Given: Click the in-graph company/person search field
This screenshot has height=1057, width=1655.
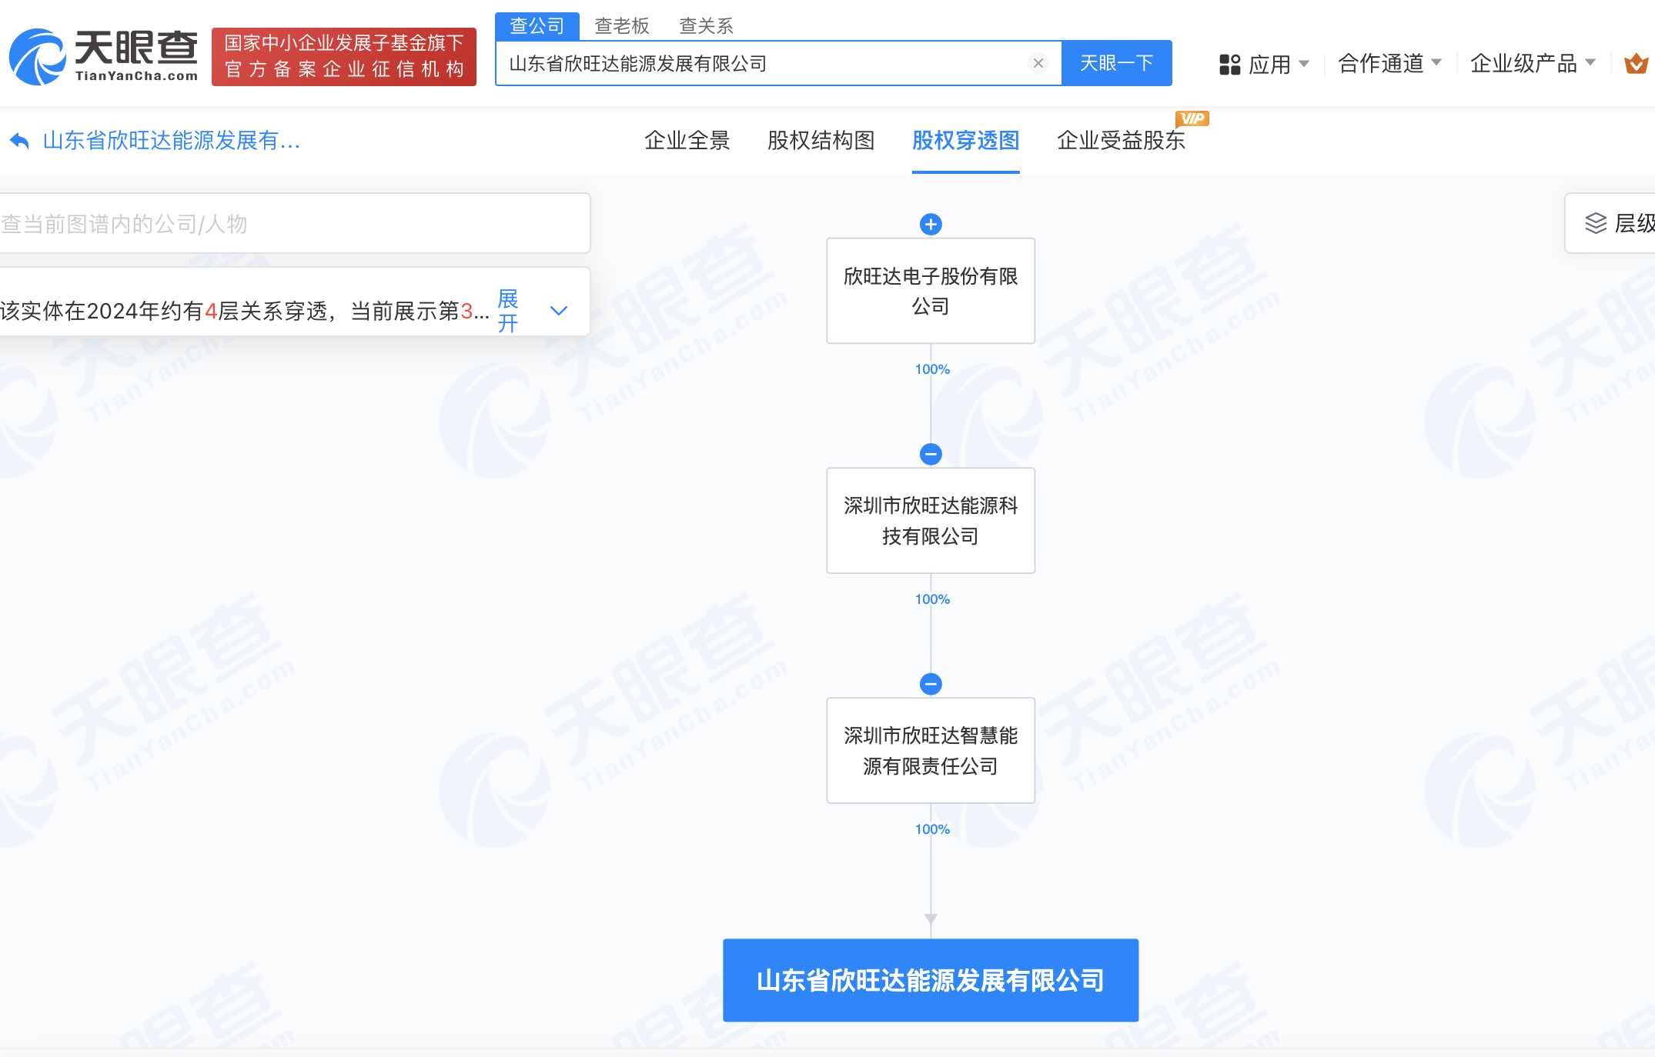Looking at the screenshot, I should click(x=295, y=223).
